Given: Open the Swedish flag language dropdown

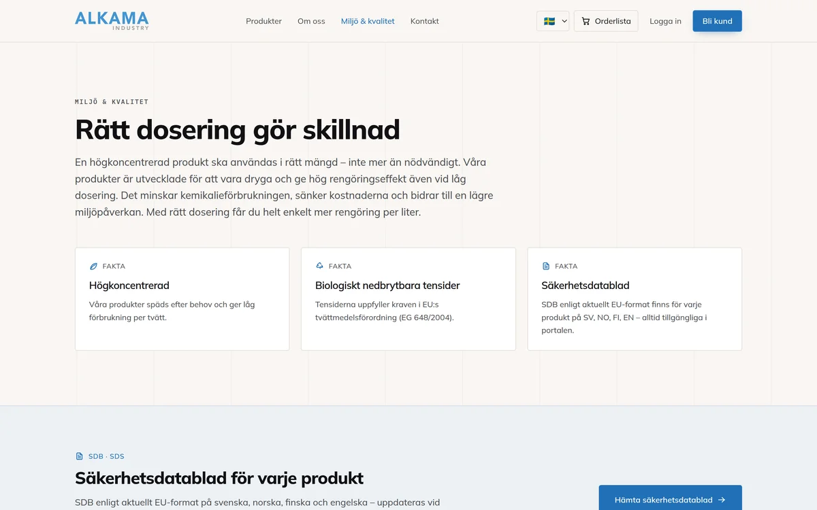Looking at the screenshot, I should click(x=553, y=21).
